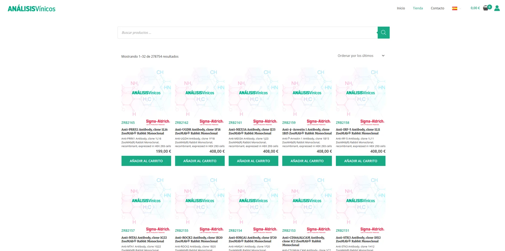Click the ZRB2162 product image

[200, 92]
